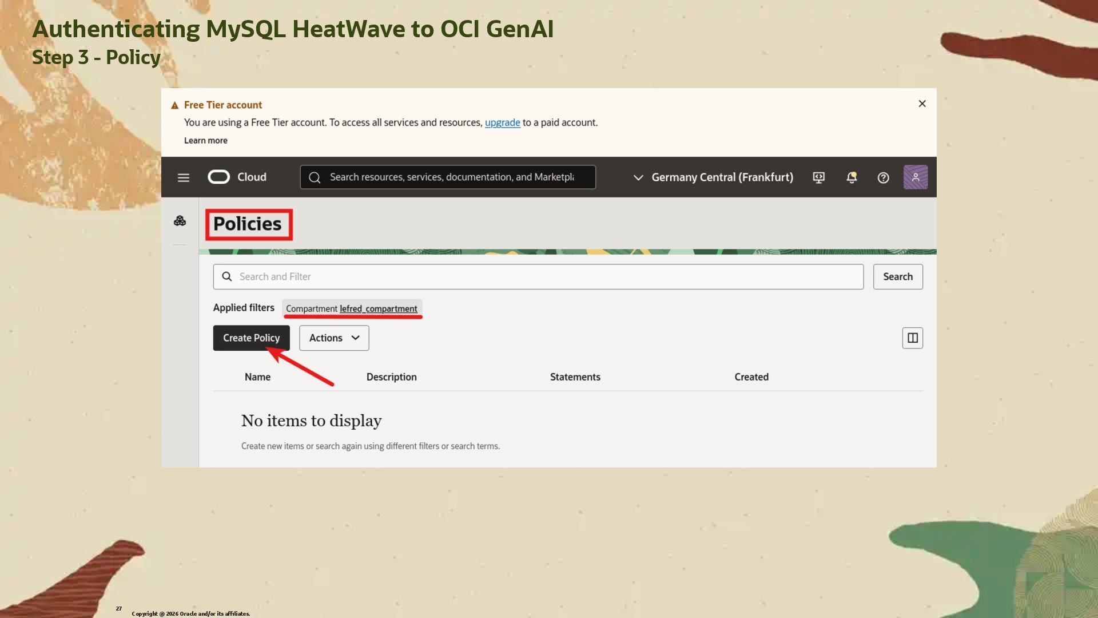
Task: Open the help question mark menu
Action: click(883, 177)
